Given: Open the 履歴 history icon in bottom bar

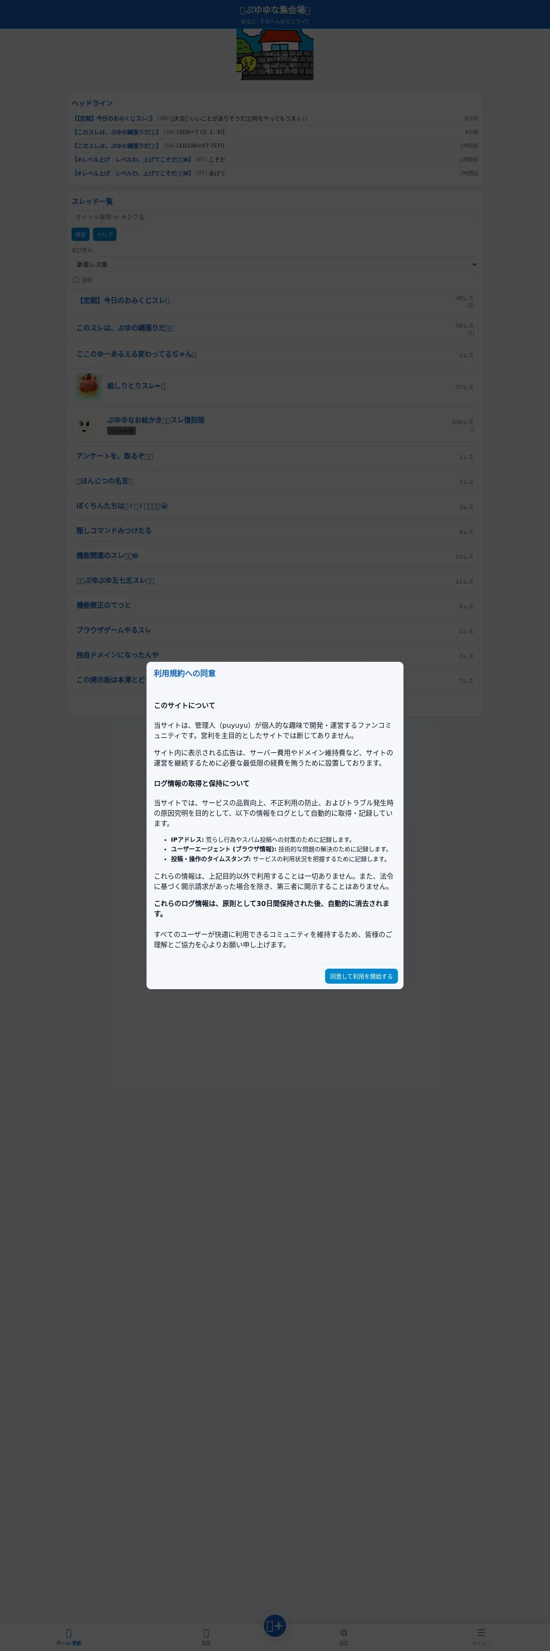Looking at the screenshot, I should [x=206, y=1636].
